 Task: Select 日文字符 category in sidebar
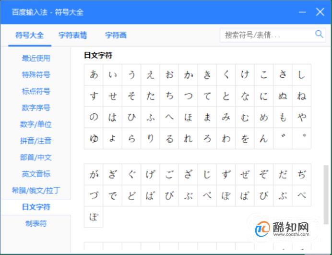pos(36,207)
